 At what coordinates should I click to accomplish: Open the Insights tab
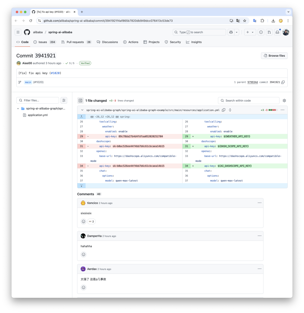click(194, 42)
